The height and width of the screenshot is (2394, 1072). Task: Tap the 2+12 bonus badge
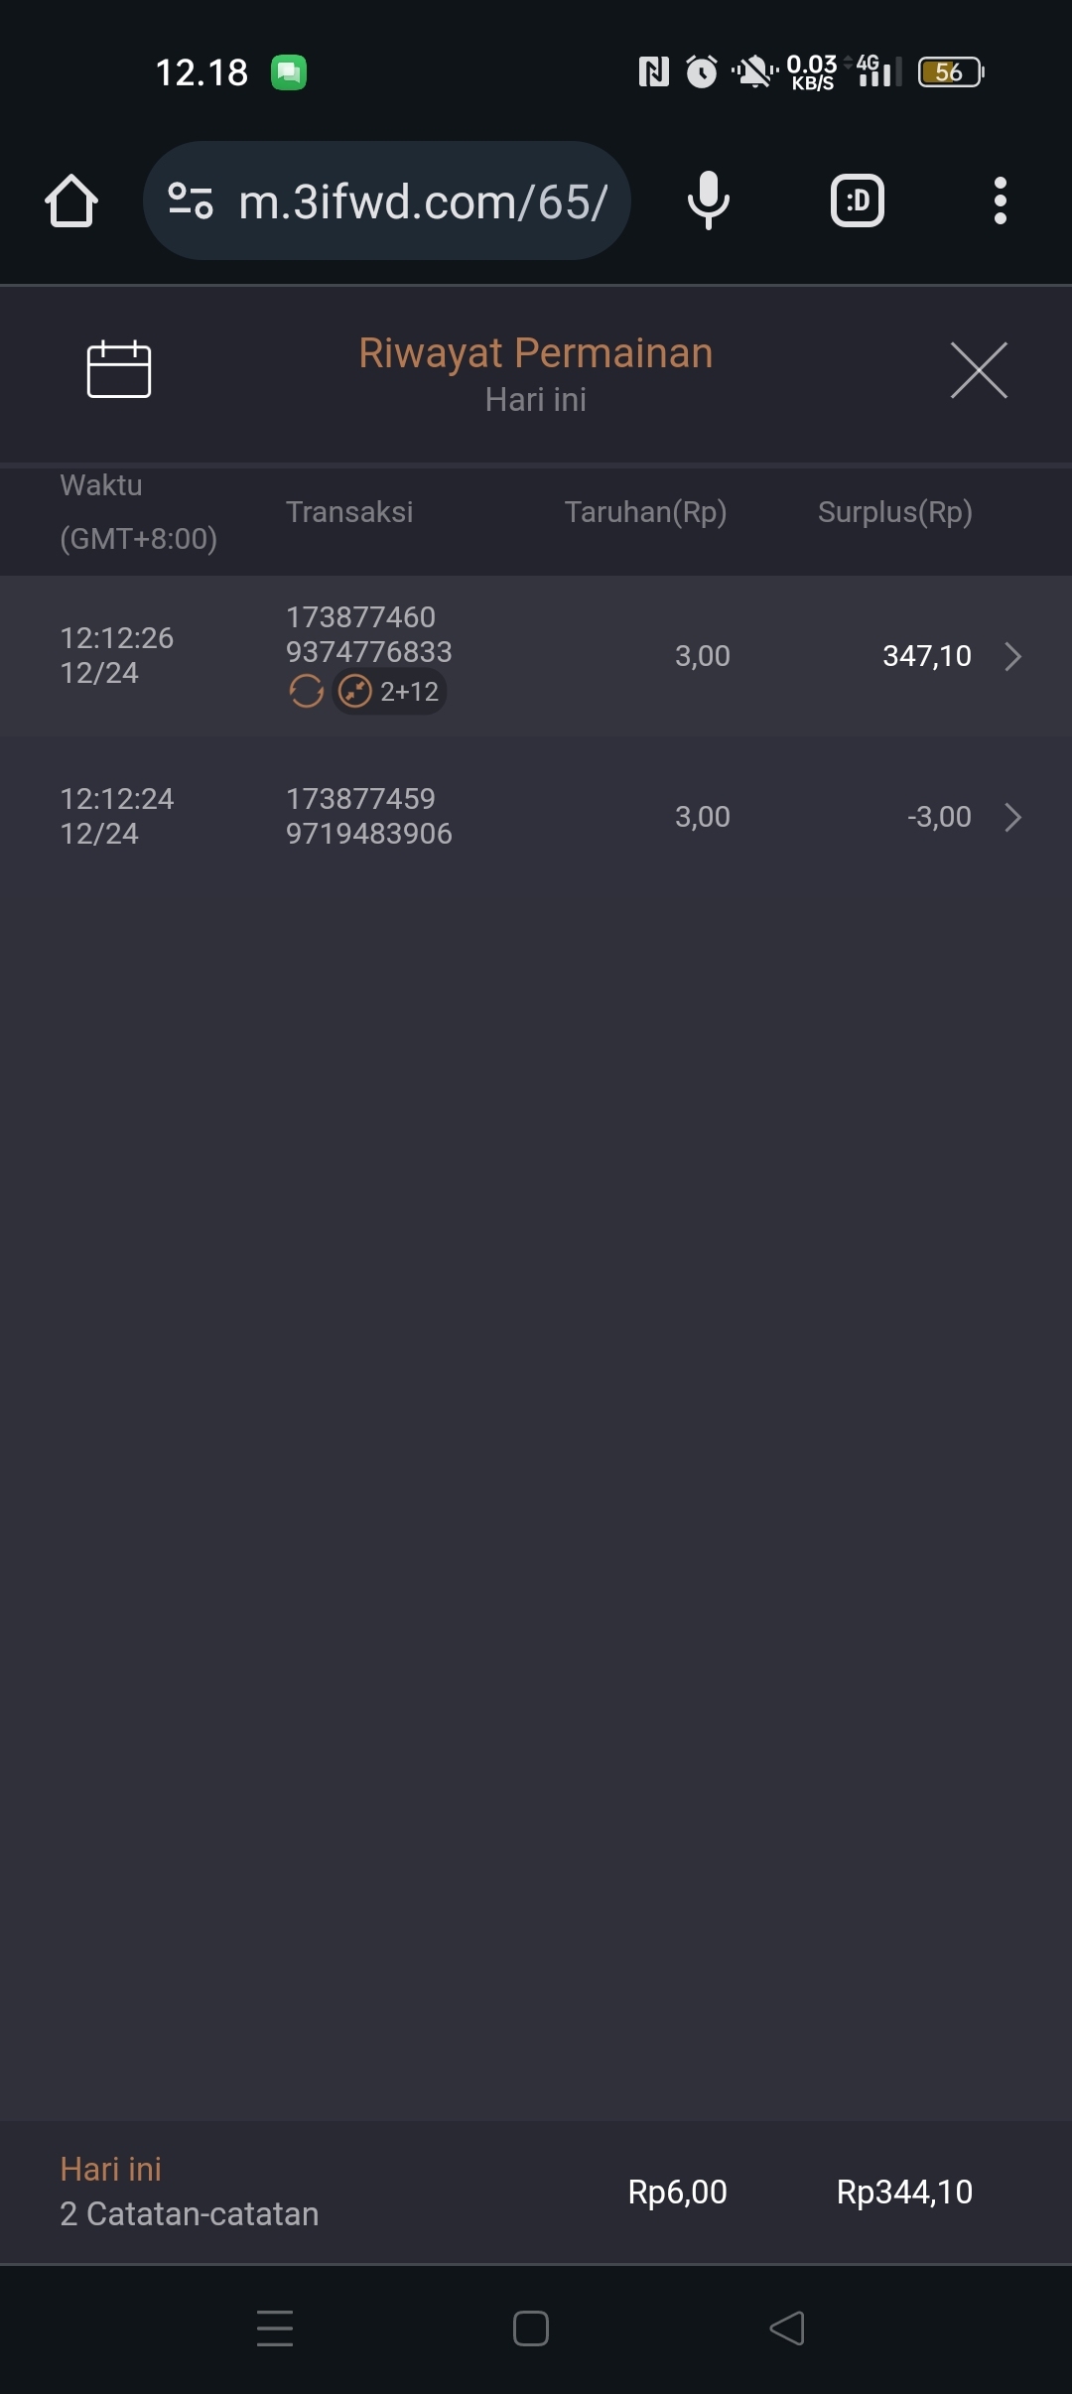pyautogui.click(x=390, y=691)
